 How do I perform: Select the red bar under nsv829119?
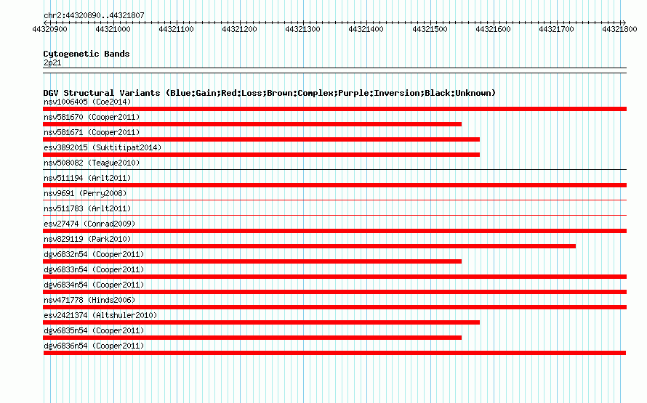[x=310, y=246]
